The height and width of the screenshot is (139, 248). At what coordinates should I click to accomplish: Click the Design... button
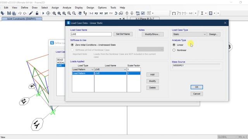(214, 34)
